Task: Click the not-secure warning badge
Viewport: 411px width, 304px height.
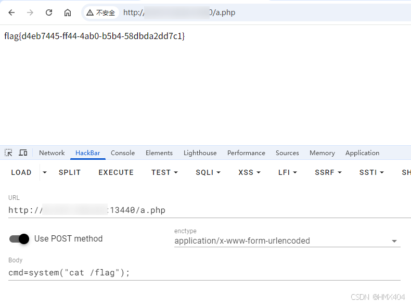Action: click(101, 12)
